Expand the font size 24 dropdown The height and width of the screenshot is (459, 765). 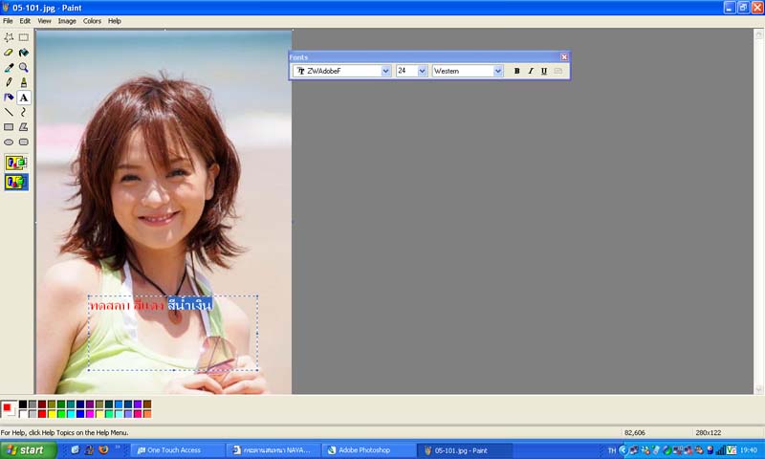coord(423,71)
